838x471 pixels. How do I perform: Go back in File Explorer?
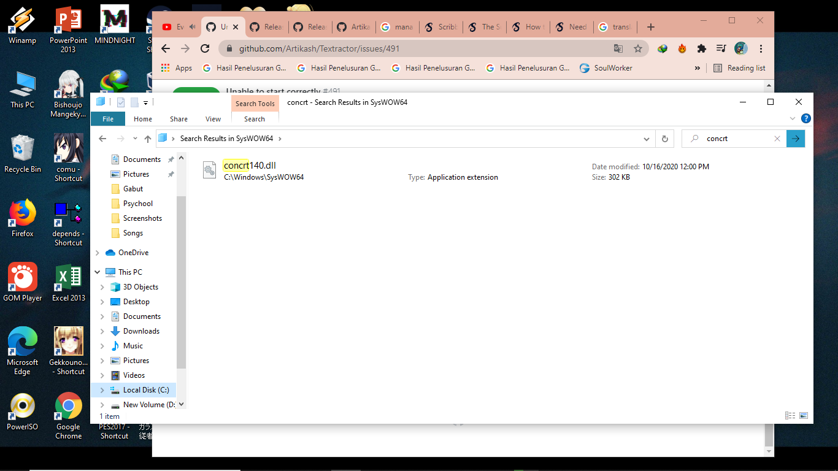(x=102, y=139)
